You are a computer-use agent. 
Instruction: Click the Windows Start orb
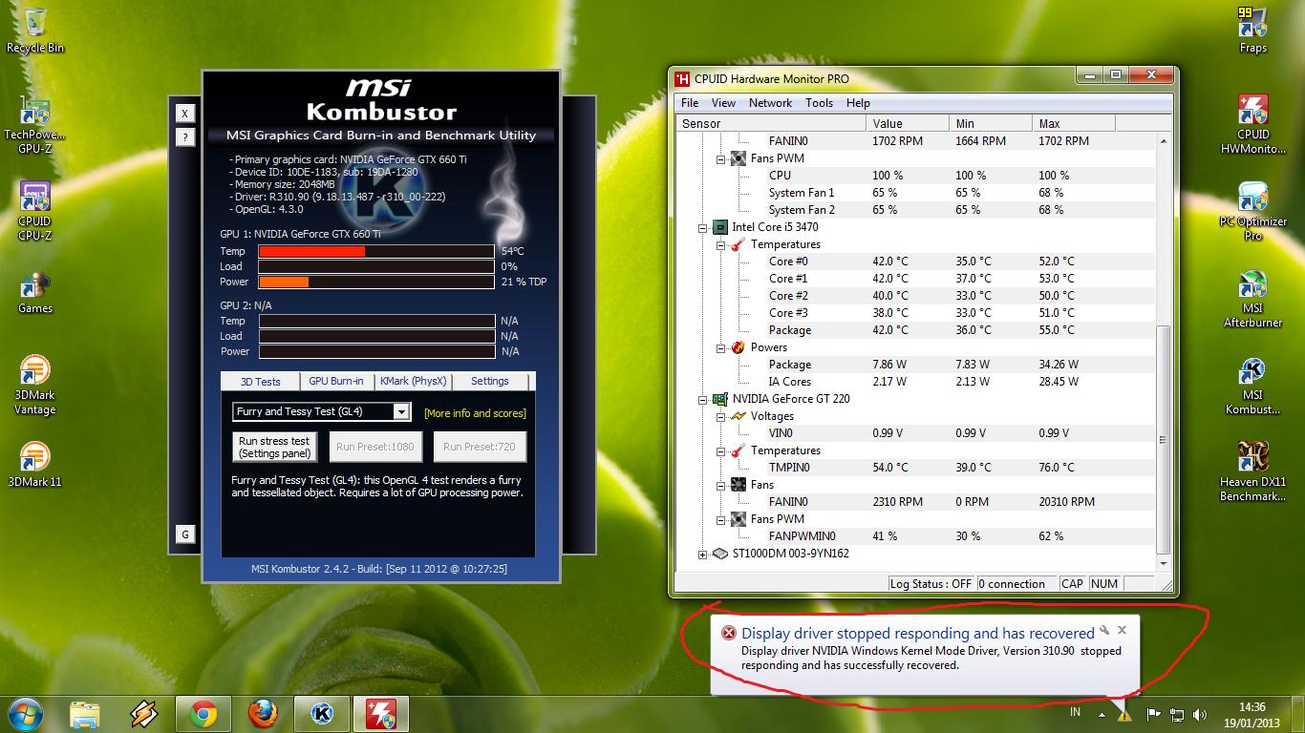(x=25, y=713)
